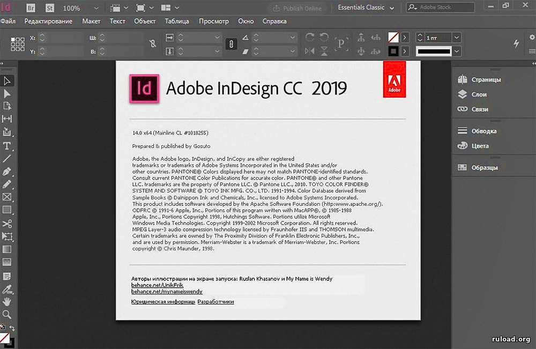This screenshot has width=536, height=349.
Task: Click fill color swatch in control bar
Action: tap(393, 37)
